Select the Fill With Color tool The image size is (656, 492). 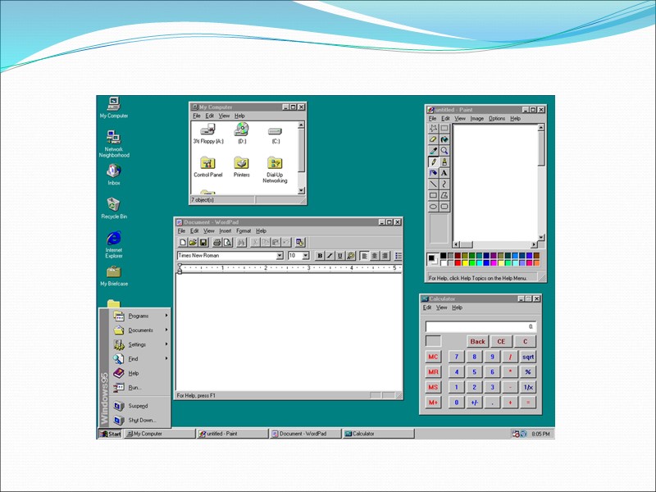pyautogui.click(x=444, y=139)
